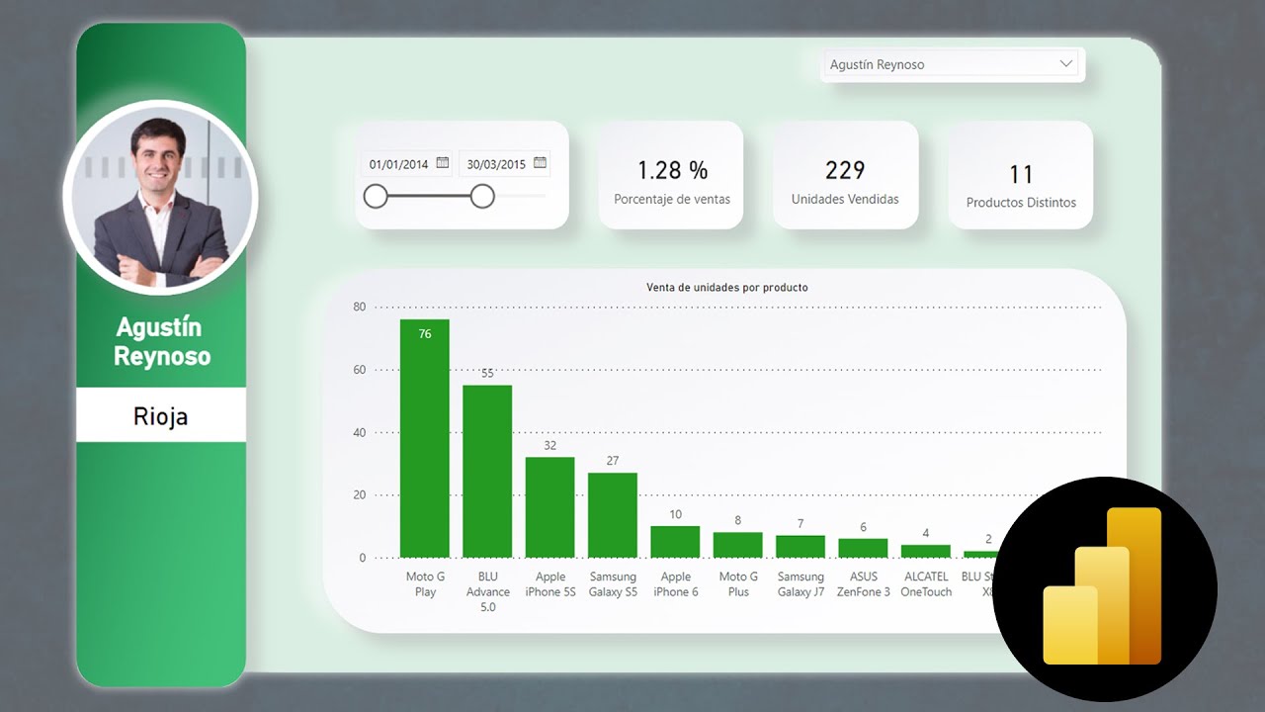Select the Moto G Plus bar in chart

pyautogui.click(x=738, y=545)
